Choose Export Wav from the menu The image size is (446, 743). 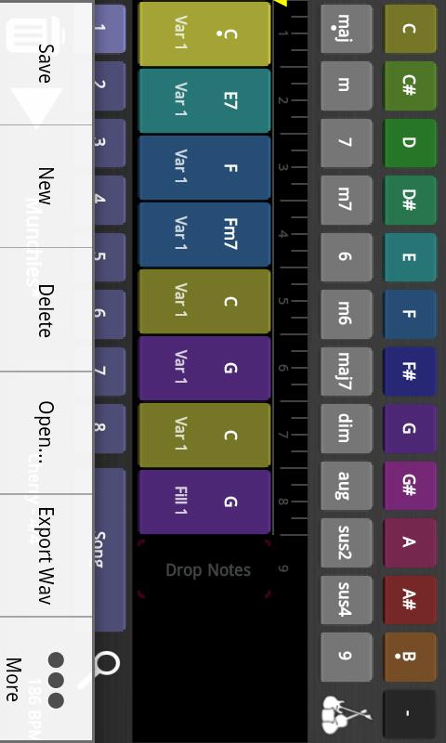(x=46, y=555)
